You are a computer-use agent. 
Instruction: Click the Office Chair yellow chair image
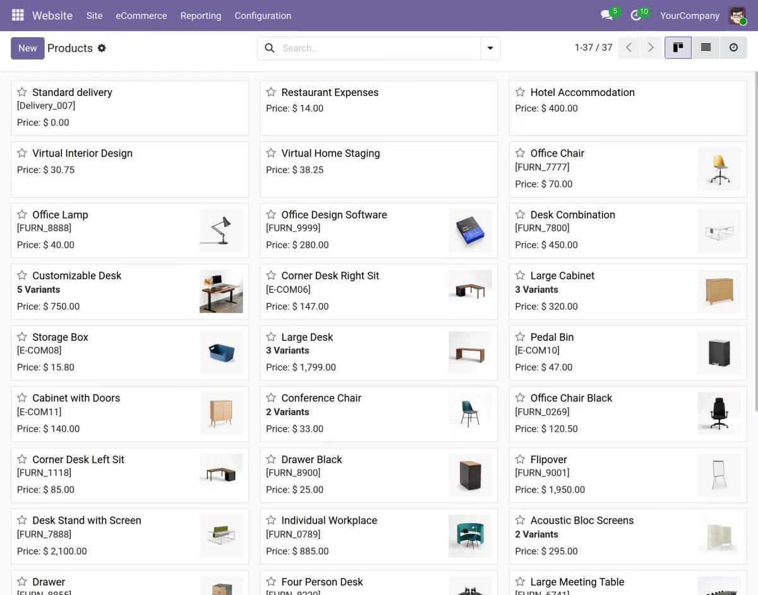719,169
